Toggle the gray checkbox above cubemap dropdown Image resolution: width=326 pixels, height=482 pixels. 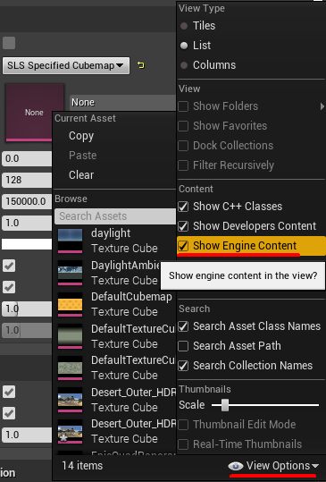(x=9, y=43)
